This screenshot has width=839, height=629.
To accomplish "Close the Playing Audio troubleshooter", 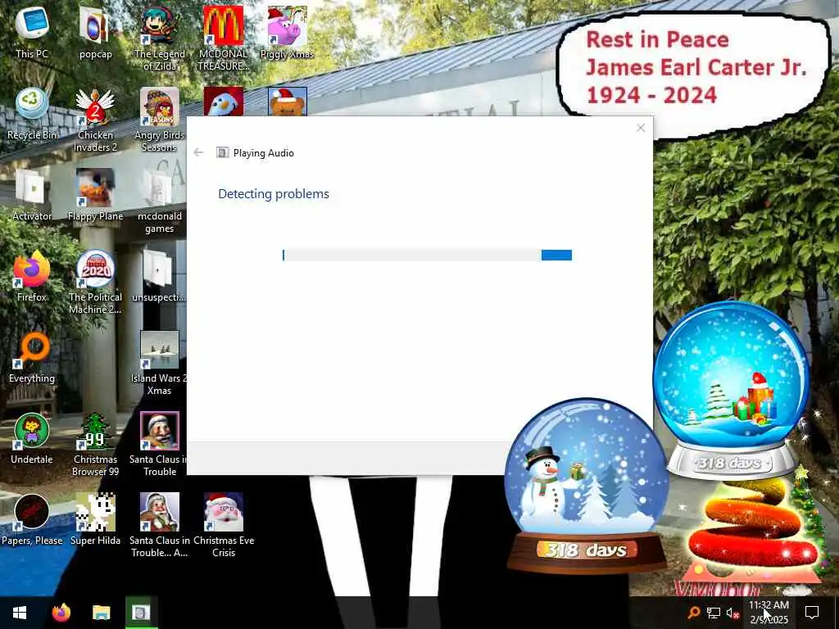I will coord(641,128).
